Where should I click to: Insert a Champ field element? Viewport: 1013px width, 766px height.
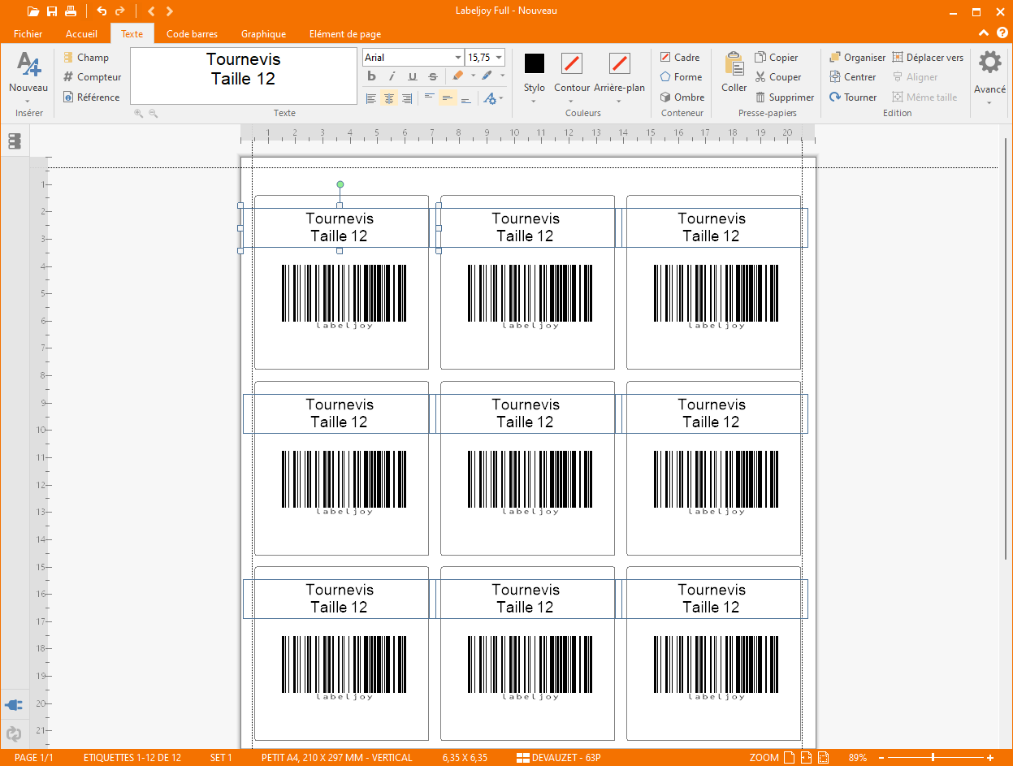[x=86, y=58]
